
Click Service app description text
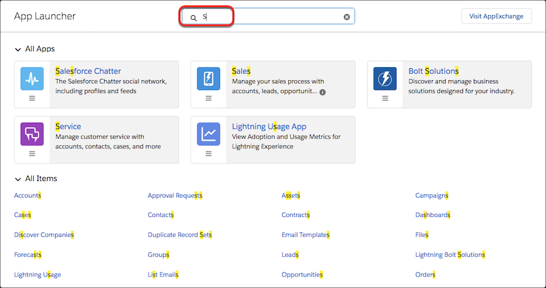(108, 142)
